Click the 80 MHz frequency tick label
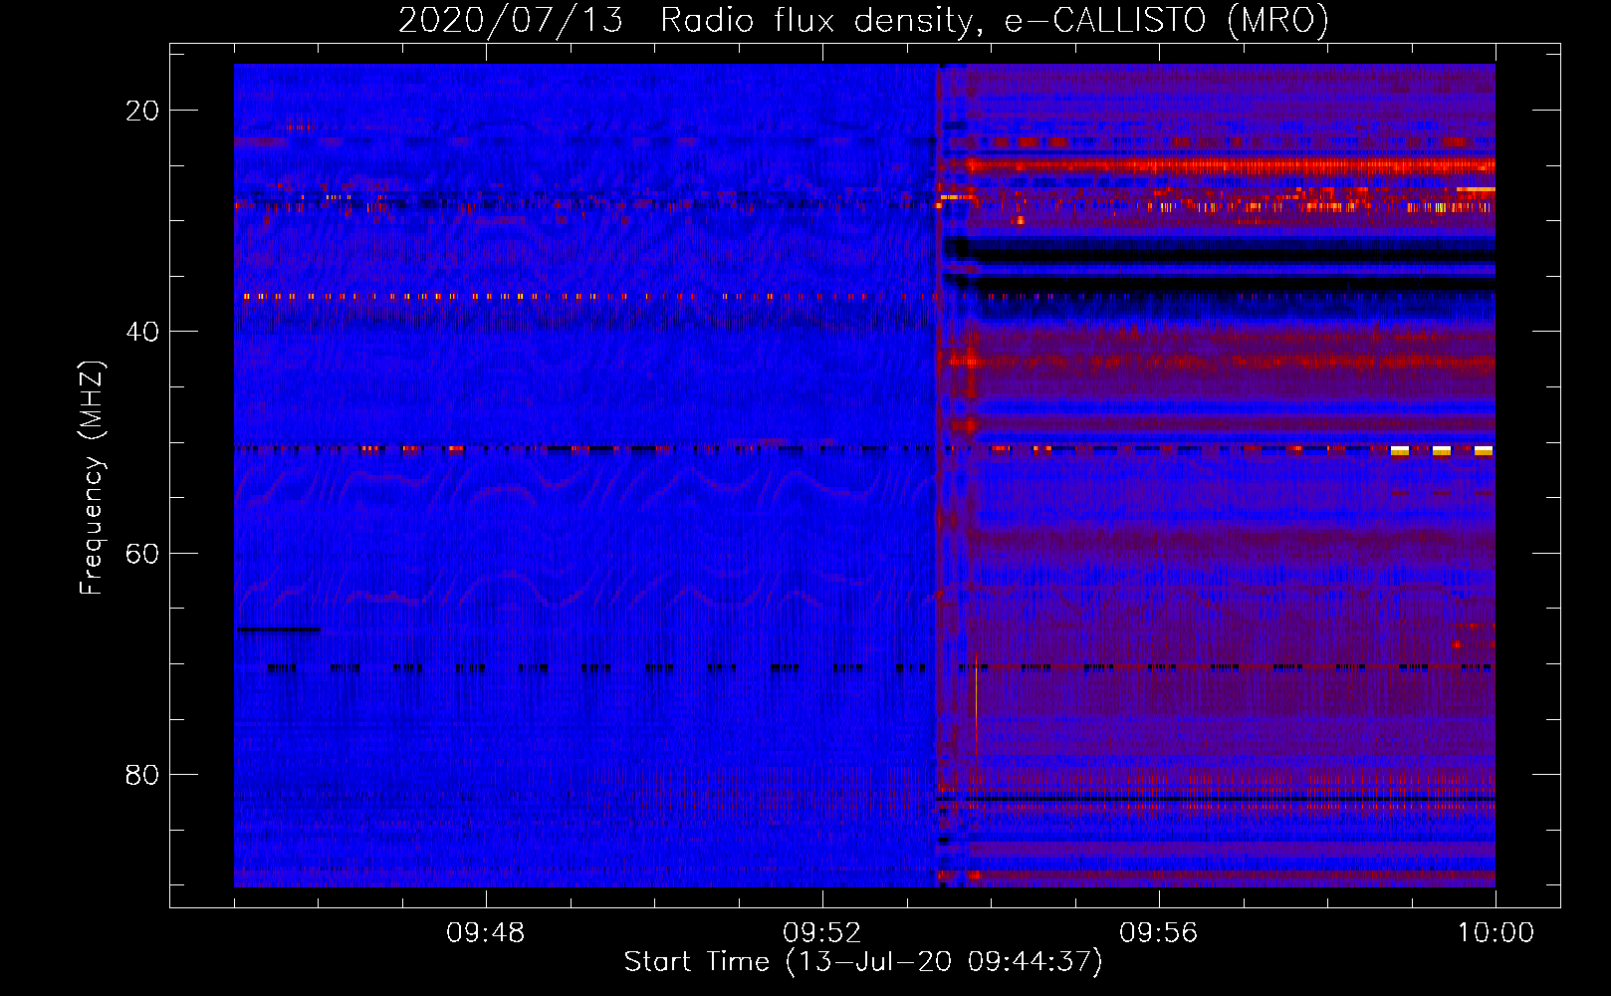Screen dimensions: 1611x996 point(141,774)
